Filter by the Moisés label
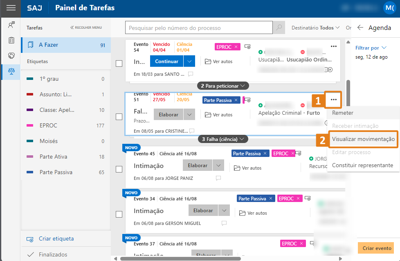Screen dimensions: 400x261 pyautogui.click(x=66, y=141)
